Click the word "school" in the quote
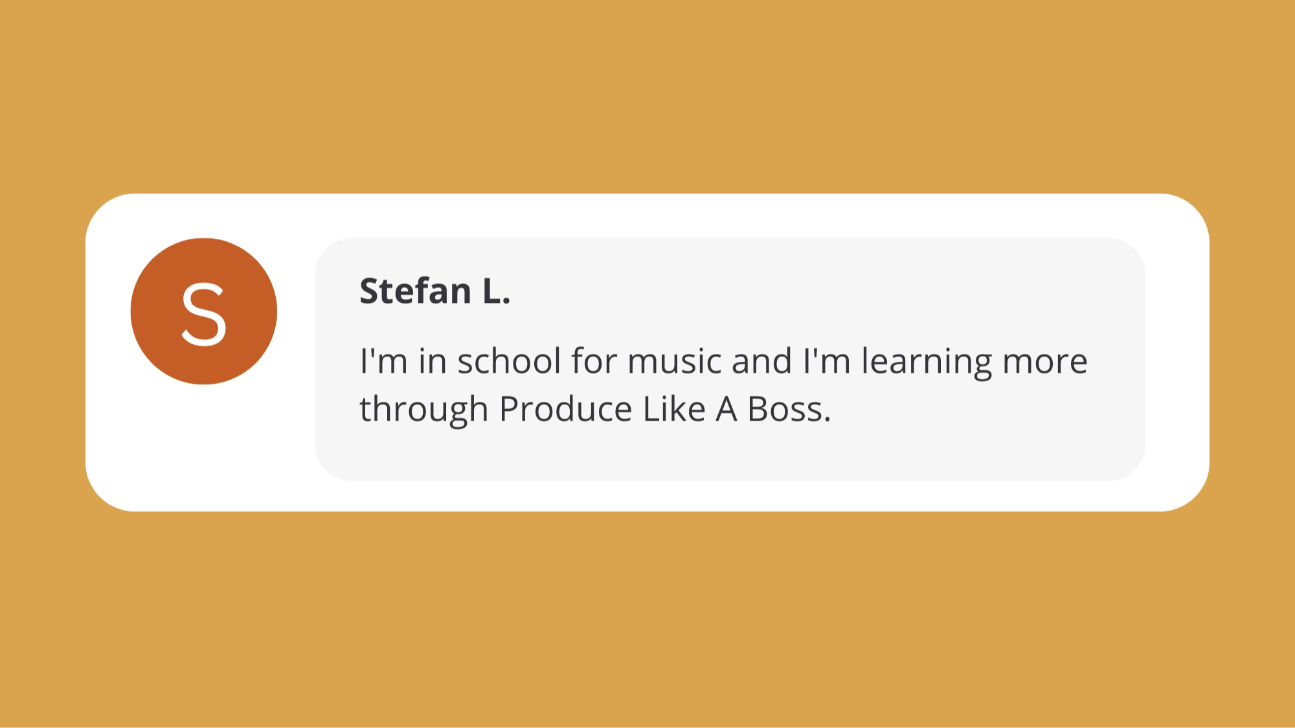The image size is (1295, 728). (509, 361)
